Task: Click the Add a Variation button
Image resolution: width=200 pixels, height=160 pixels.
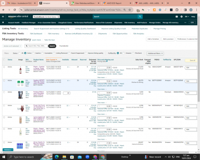Action: (153, 39)
